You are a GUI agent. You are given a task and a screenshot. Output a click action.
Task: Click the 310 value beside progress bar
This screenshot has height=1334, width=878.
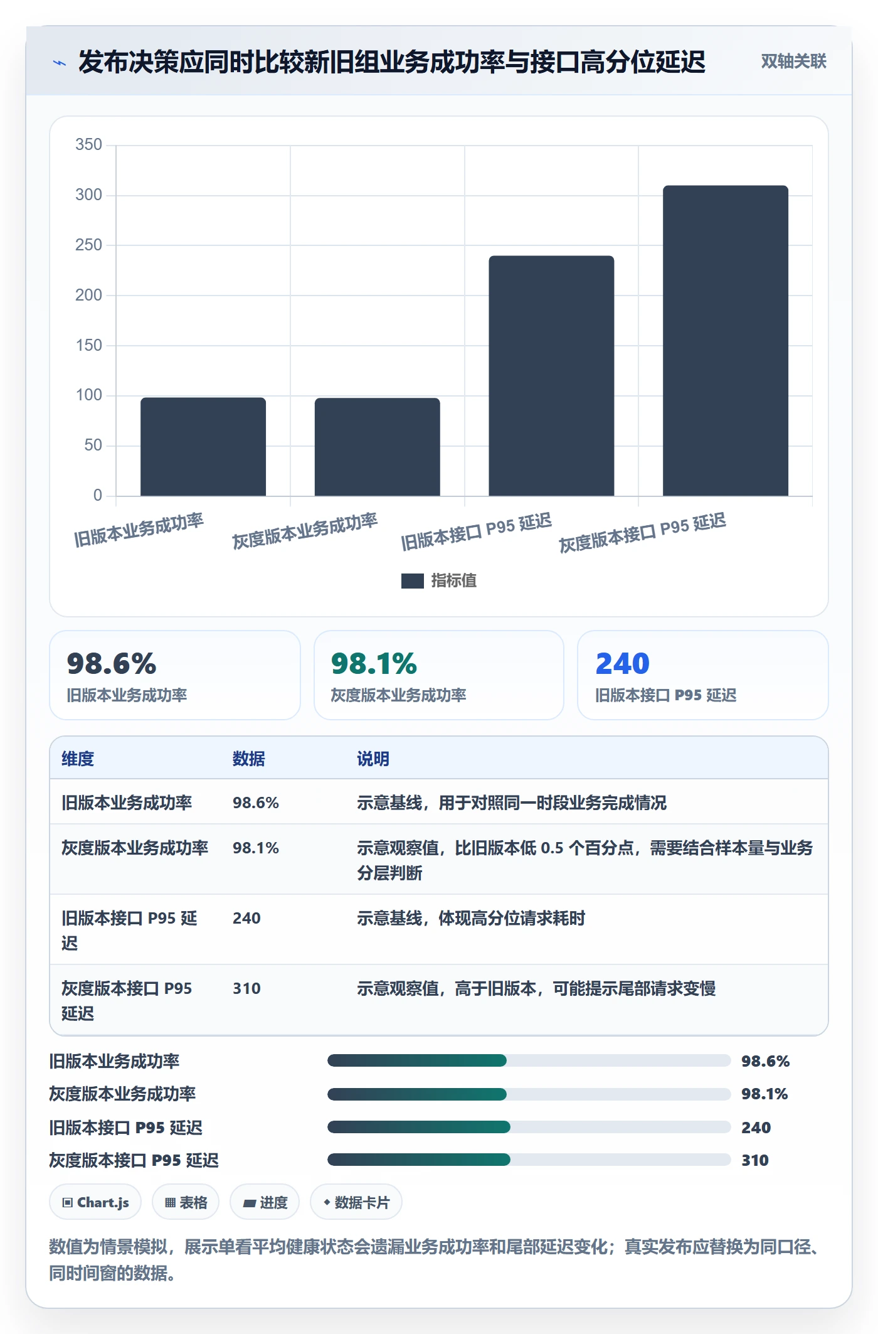(755, 1160)
